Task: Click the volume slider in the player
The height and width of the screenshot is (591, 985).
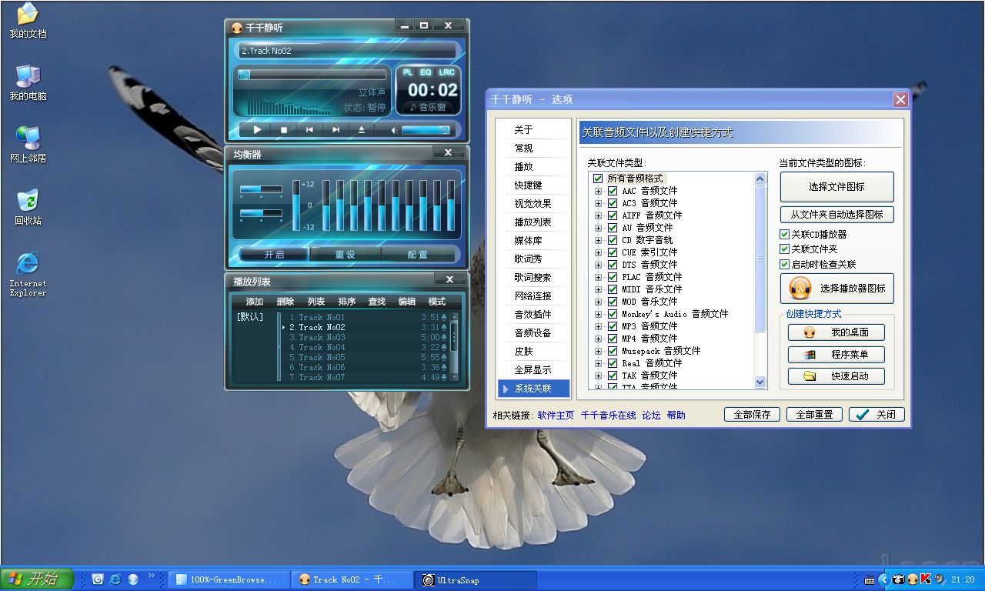Action: [x=426, y=130]
